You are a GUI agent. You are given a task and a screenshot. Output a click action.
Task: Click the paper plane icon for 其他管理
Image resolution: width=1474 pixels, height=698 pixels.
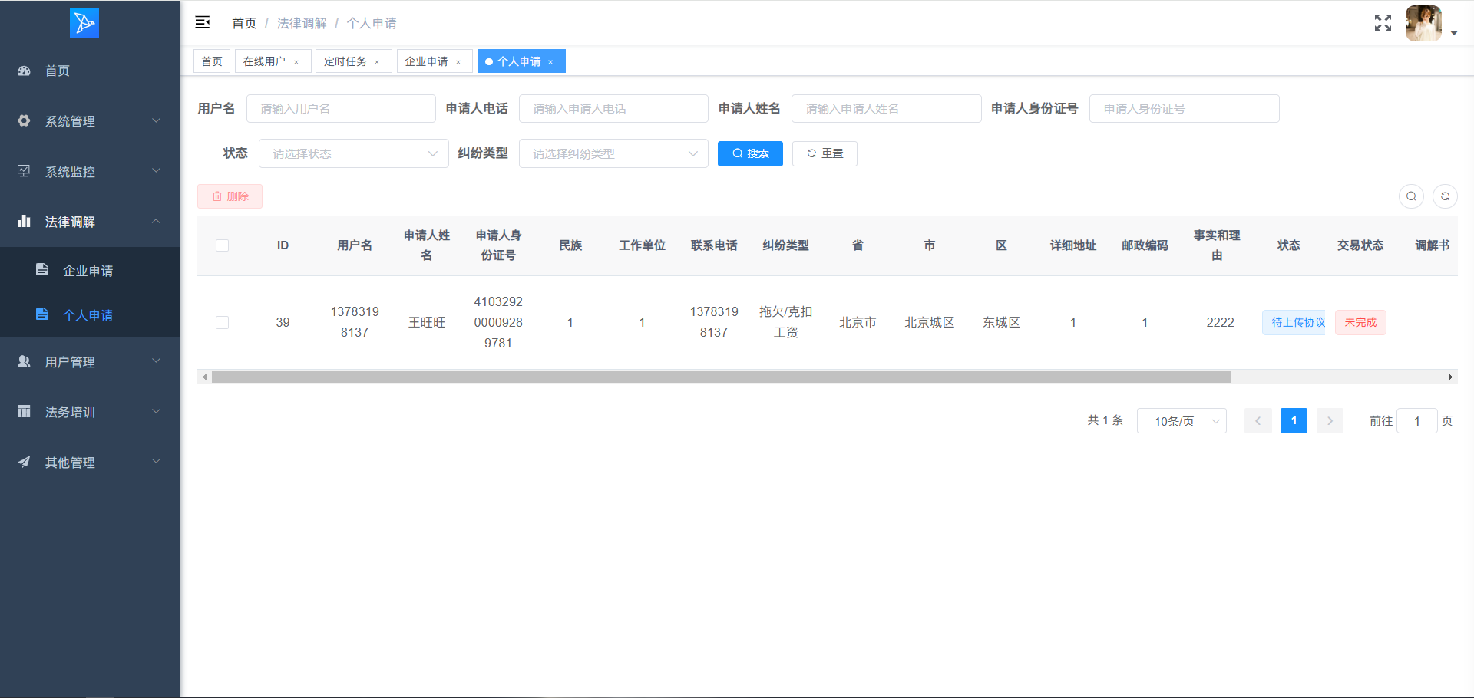(x=25, y=462)
